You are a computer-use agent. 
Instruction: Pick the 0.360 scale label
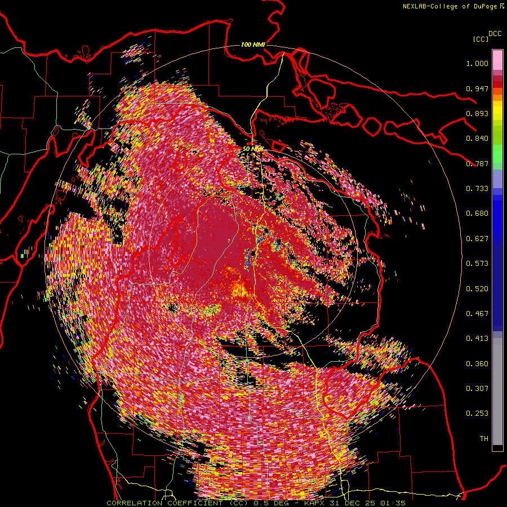[x=477, y=364]
